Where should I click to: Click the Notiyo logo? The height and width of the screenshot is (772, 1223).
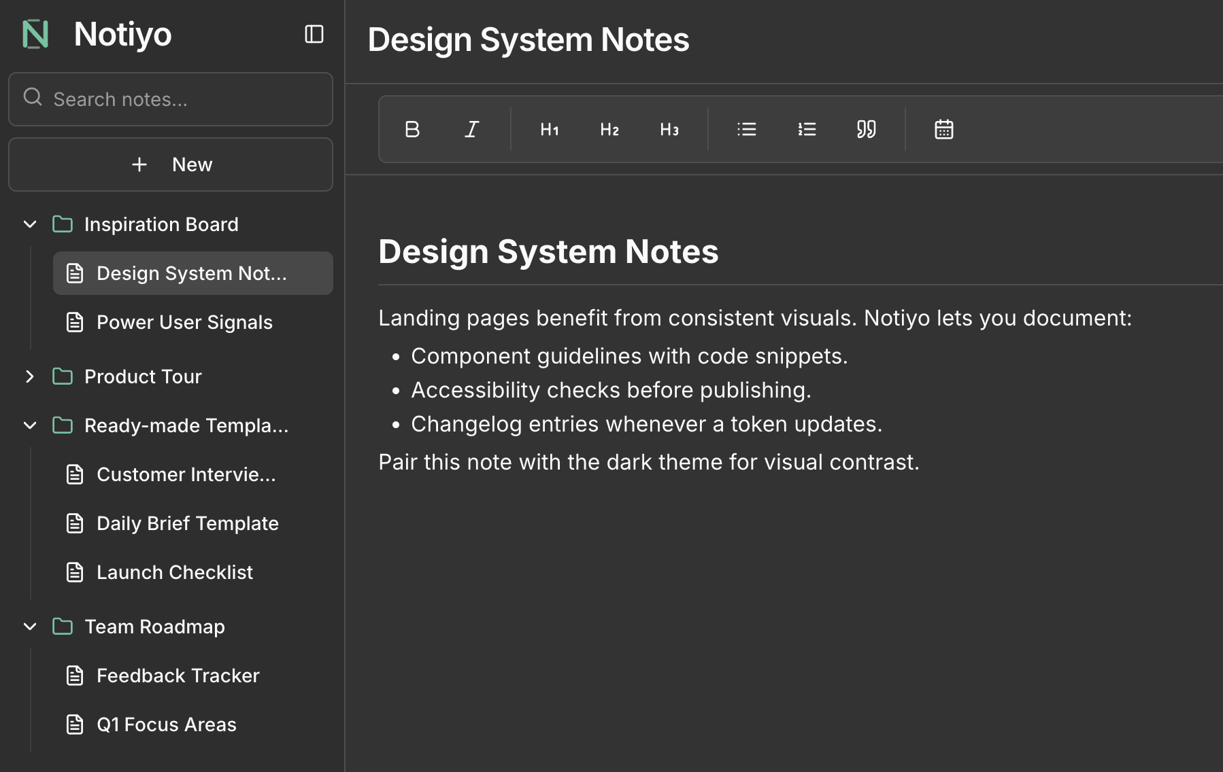point(35,34)
